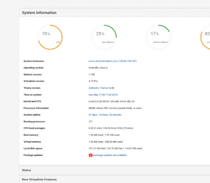Viewport: 210px width, 183px height.
Task: Click the Real Memory gauge
Action: (x=104, y=37)
